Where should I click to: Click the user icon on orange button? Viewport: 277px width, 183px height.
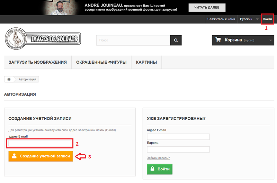14,156
